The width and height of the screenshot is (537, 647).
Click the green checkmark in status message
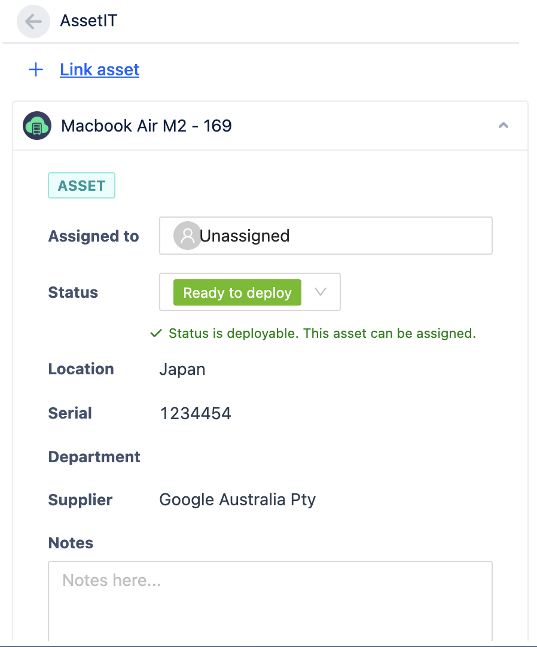[x=156, y=334]
